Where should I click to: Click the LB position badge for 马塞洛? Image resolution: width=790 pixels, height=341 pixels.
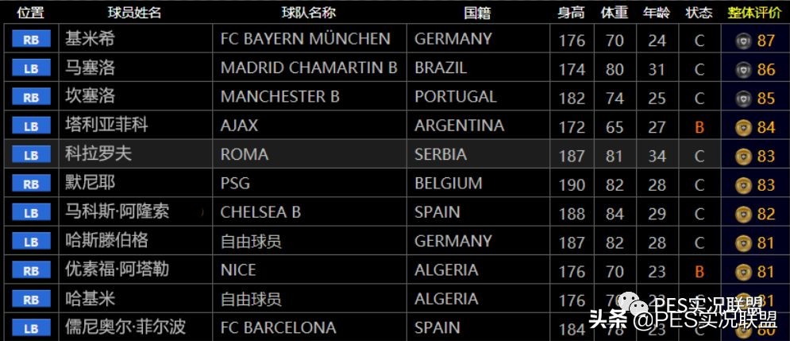pyautogui.click(x=31, y=68)
